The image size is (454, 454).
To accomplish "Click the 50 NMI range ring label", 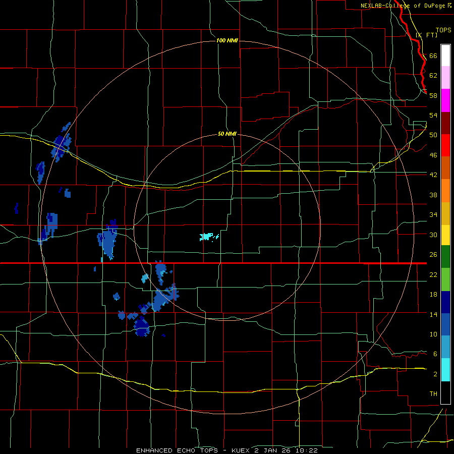I will pos(227,134).
